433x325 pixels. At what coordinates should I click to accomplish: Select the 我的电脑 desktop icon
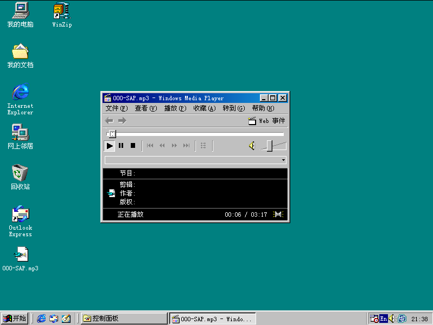(20, 15)
